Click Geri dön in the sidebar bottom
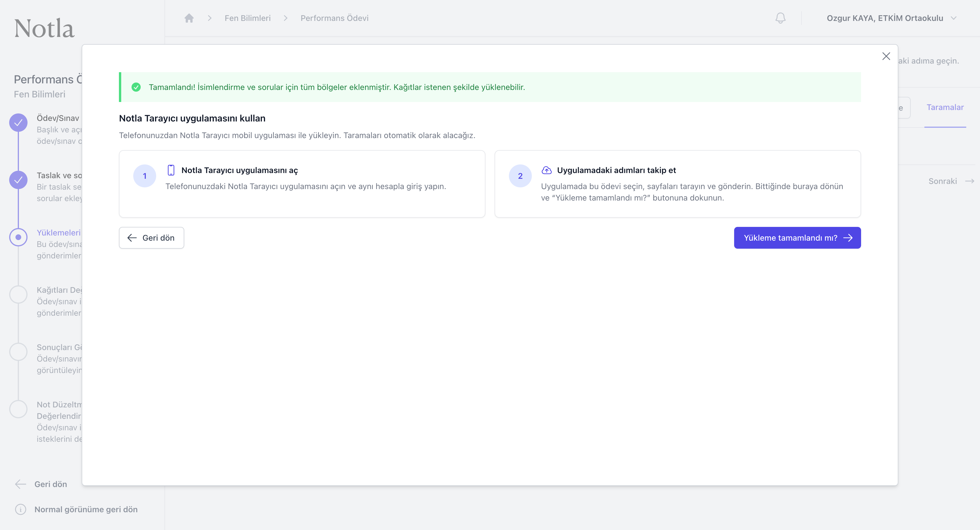This screenshot has width=980, height=530. pos(41,484)
